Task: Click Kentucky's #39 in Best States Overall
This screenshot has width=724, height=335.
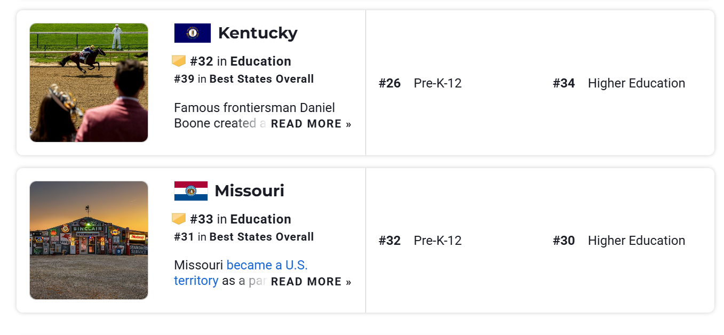Action: pos(244,79)
